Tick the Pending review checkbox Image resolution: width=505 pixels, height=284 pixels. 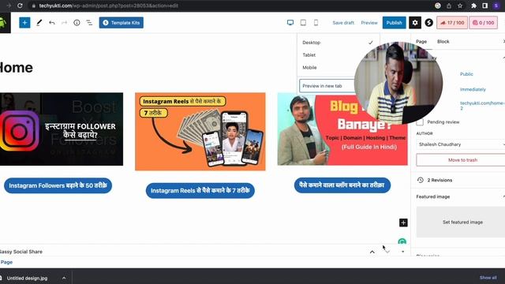pyautogui.click(x=420, y=122)
